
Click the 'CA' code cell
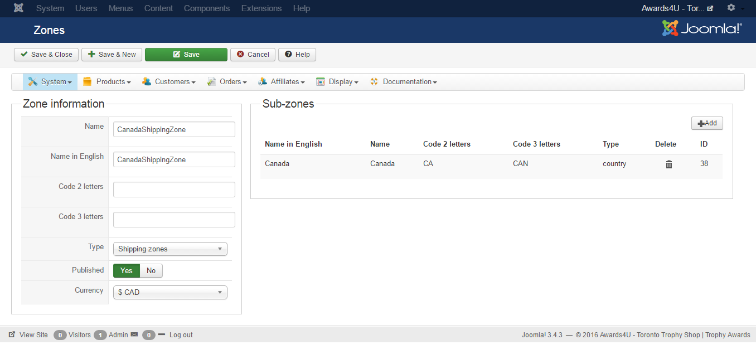point(428,164)
